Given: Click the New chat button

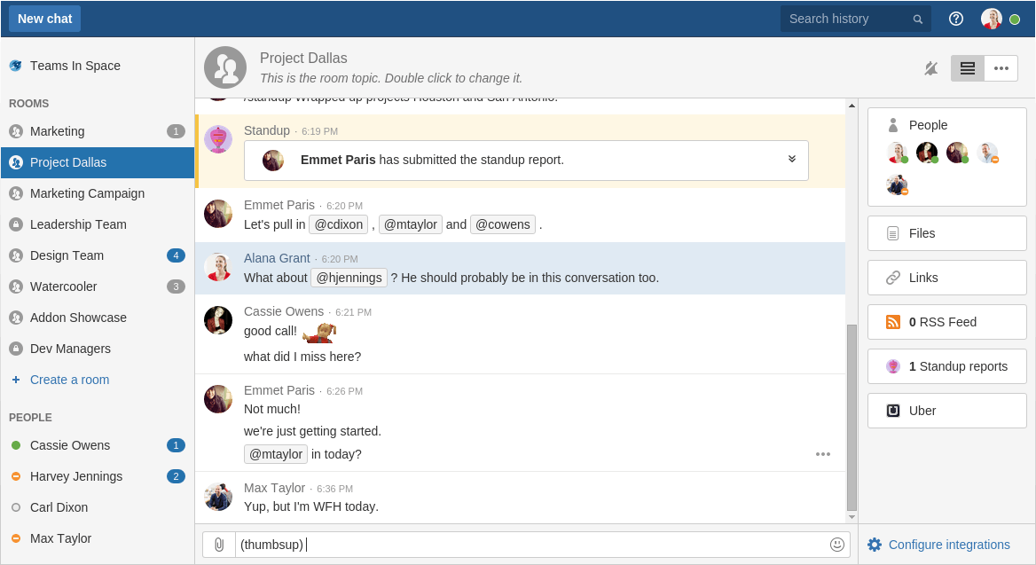Looking at the screenshot, I should pyautogui.click(x=45, y=20).
